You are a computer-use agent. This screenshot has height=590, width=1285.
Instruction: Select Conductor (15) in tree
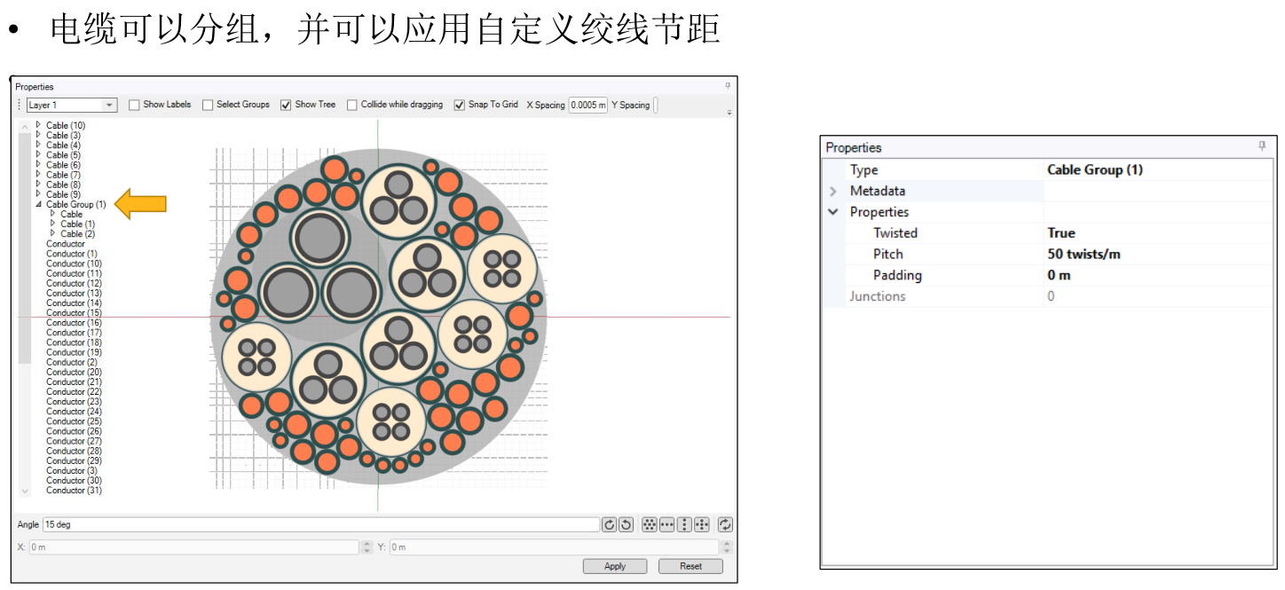[x=74, y=313]
